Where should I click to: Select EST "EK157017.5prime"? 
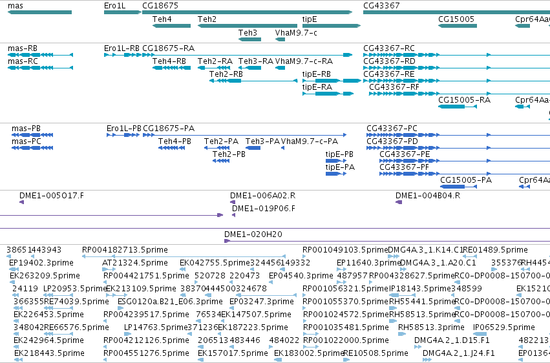[x=233, y=353]
